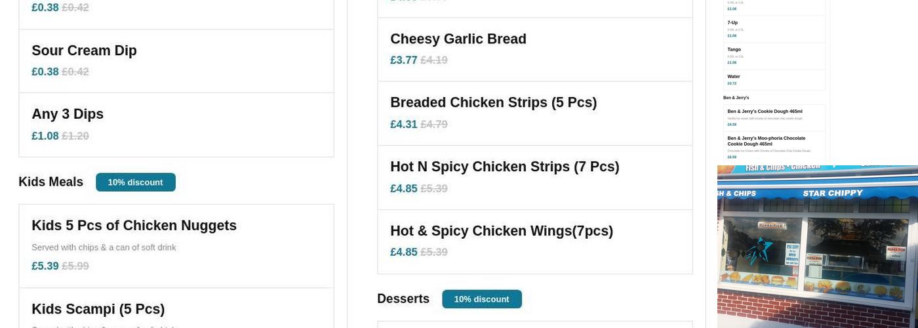Click the Desserts section heading
Image resolution: width=918 pixels, height=328 pixels.
click(403, 299)
